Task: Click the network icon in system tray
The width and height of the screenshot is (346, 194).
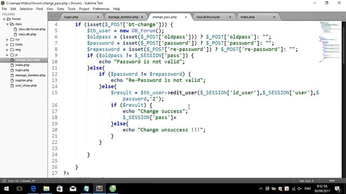Action: 293,189
